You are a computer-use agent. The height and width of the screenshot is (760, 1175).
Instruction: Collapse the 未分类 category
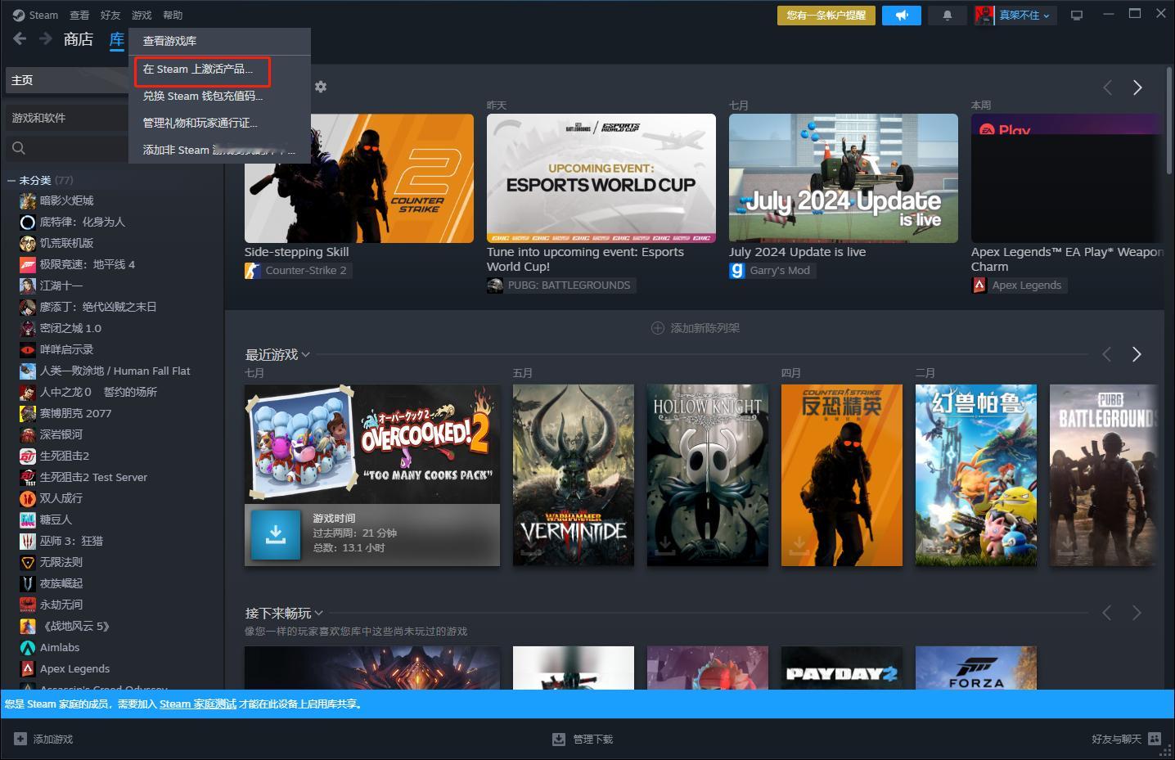(x=11, y=180)
